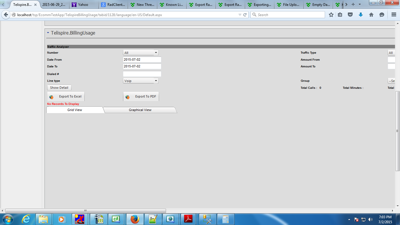
Task: Go to the Firefox home page icon
Action: coord(371,15)
